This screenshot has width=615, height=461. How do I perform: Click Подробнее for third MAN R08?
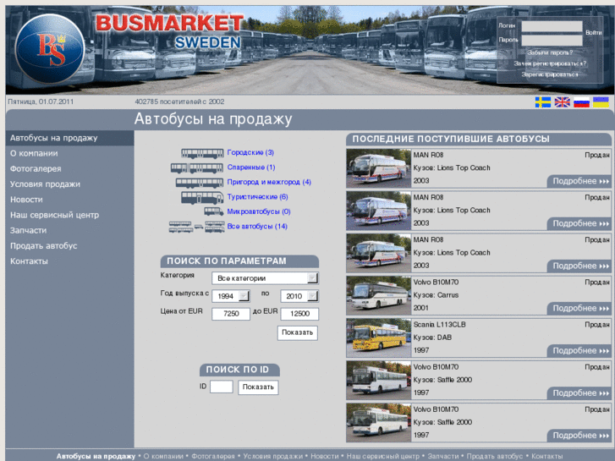(x=579, y=266)
